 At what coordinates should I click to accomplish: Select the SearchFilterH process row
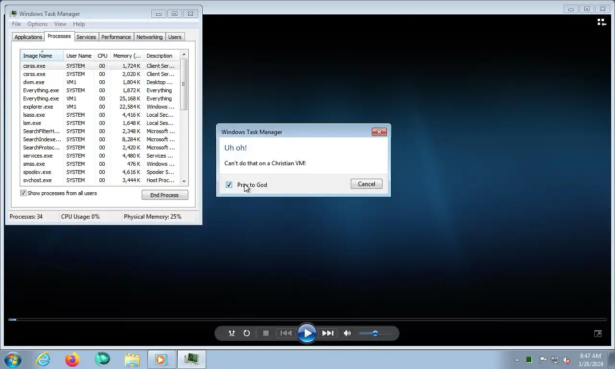pyautogui.click(x=100, y=131)
